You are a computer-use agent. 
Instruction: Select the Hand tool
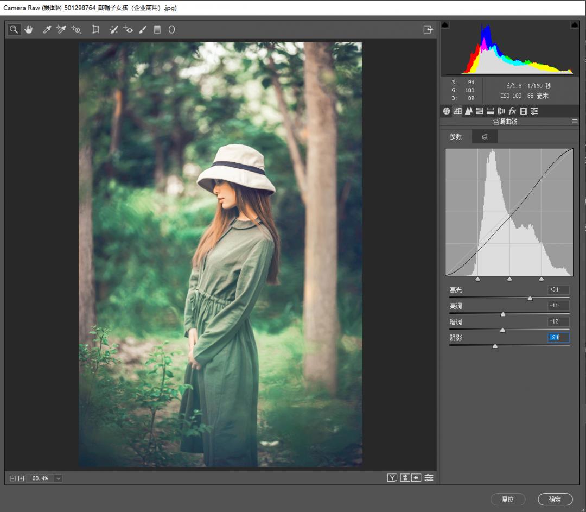pyautogui.click(x=28, y=30)
